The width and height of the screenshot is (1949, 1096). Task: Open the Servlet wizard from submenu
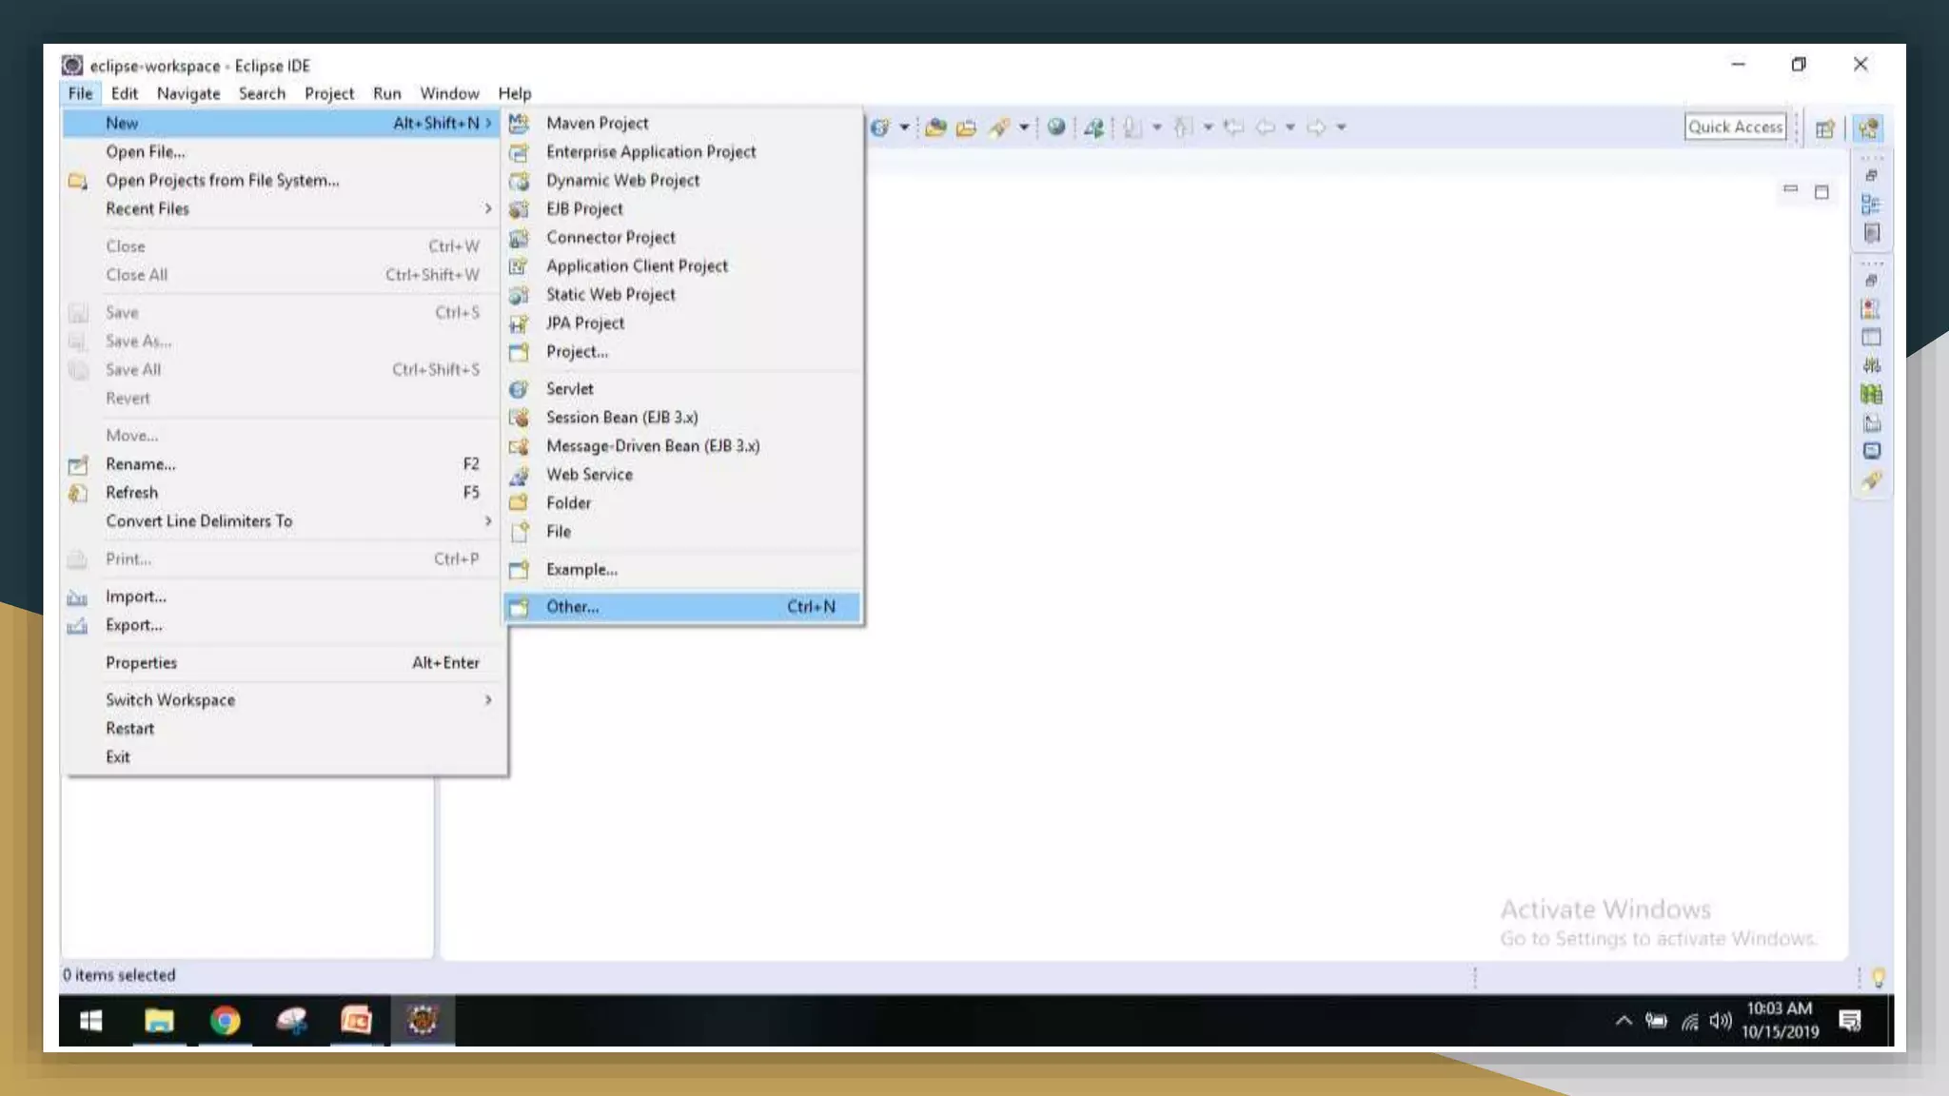[x=569, y=389]
